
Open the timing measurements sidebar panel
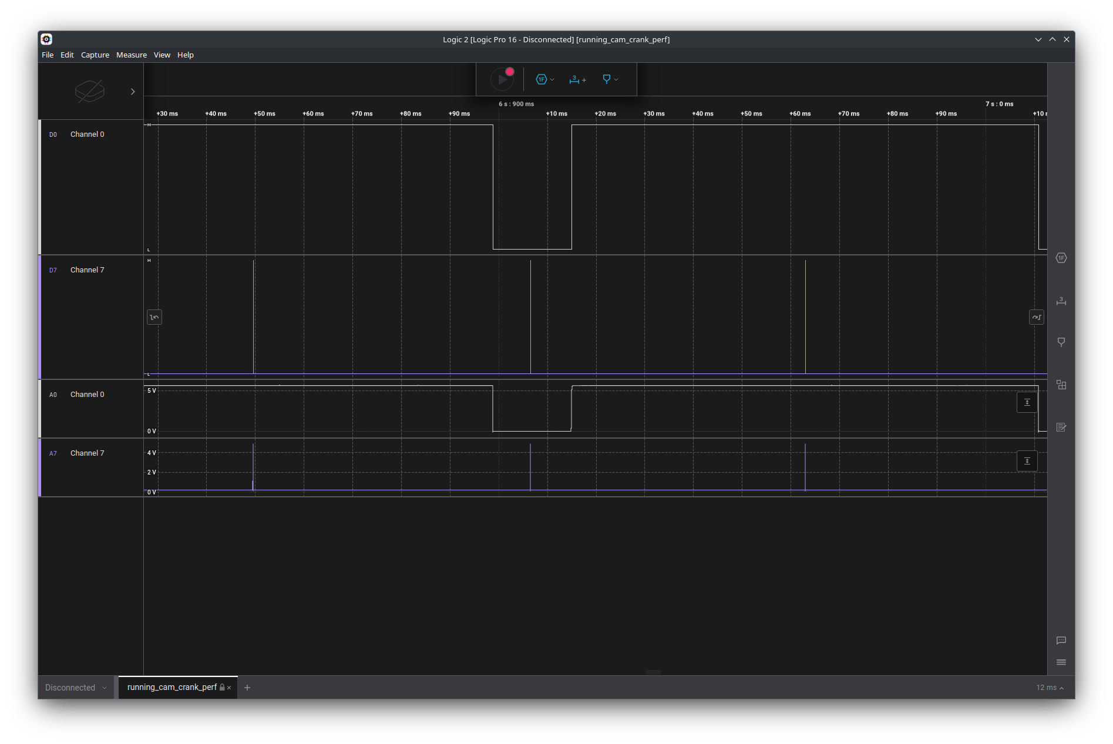coord(1061,301)
